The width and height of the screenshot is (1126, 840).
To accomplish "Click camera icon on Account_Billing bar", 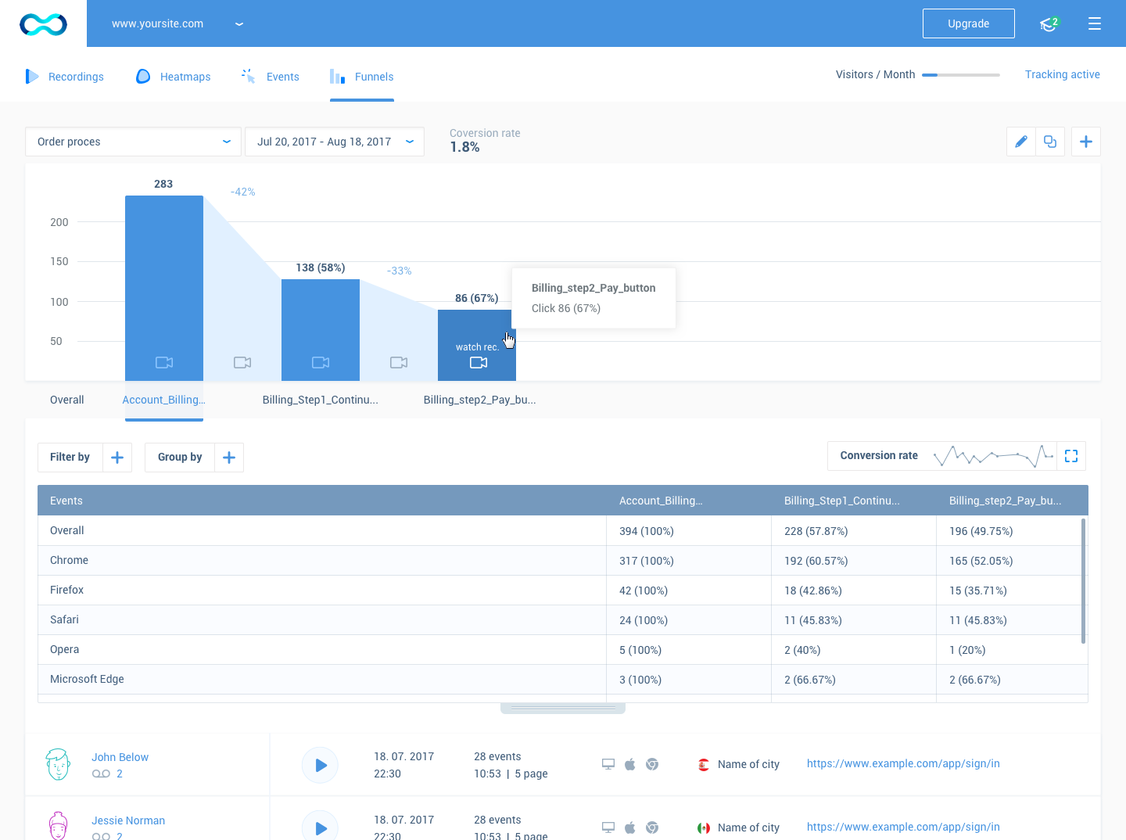I will tap(164, 362).
